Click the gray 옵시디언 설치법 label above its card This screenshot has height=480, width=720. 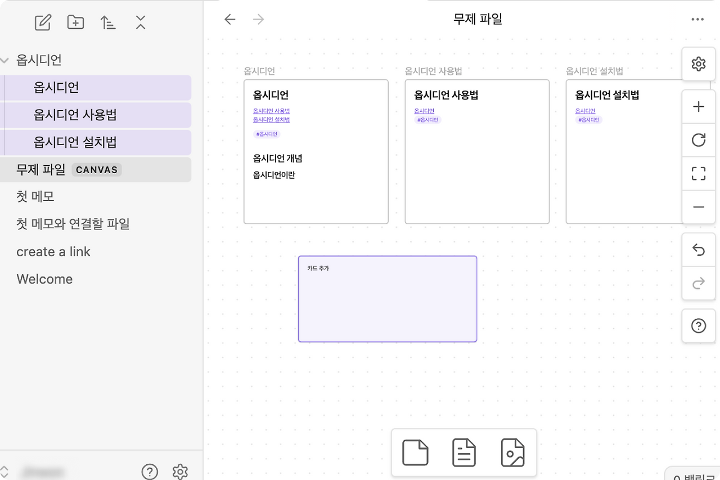click(595, 71)
